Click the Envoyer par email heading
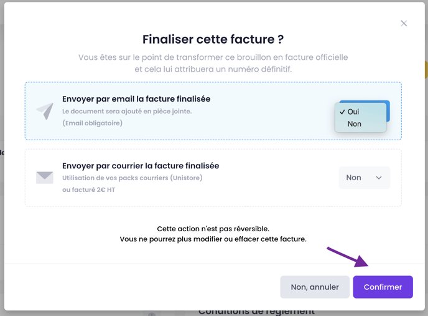The width and height of the screenshot is (428, 316). [x=136, y=98]
